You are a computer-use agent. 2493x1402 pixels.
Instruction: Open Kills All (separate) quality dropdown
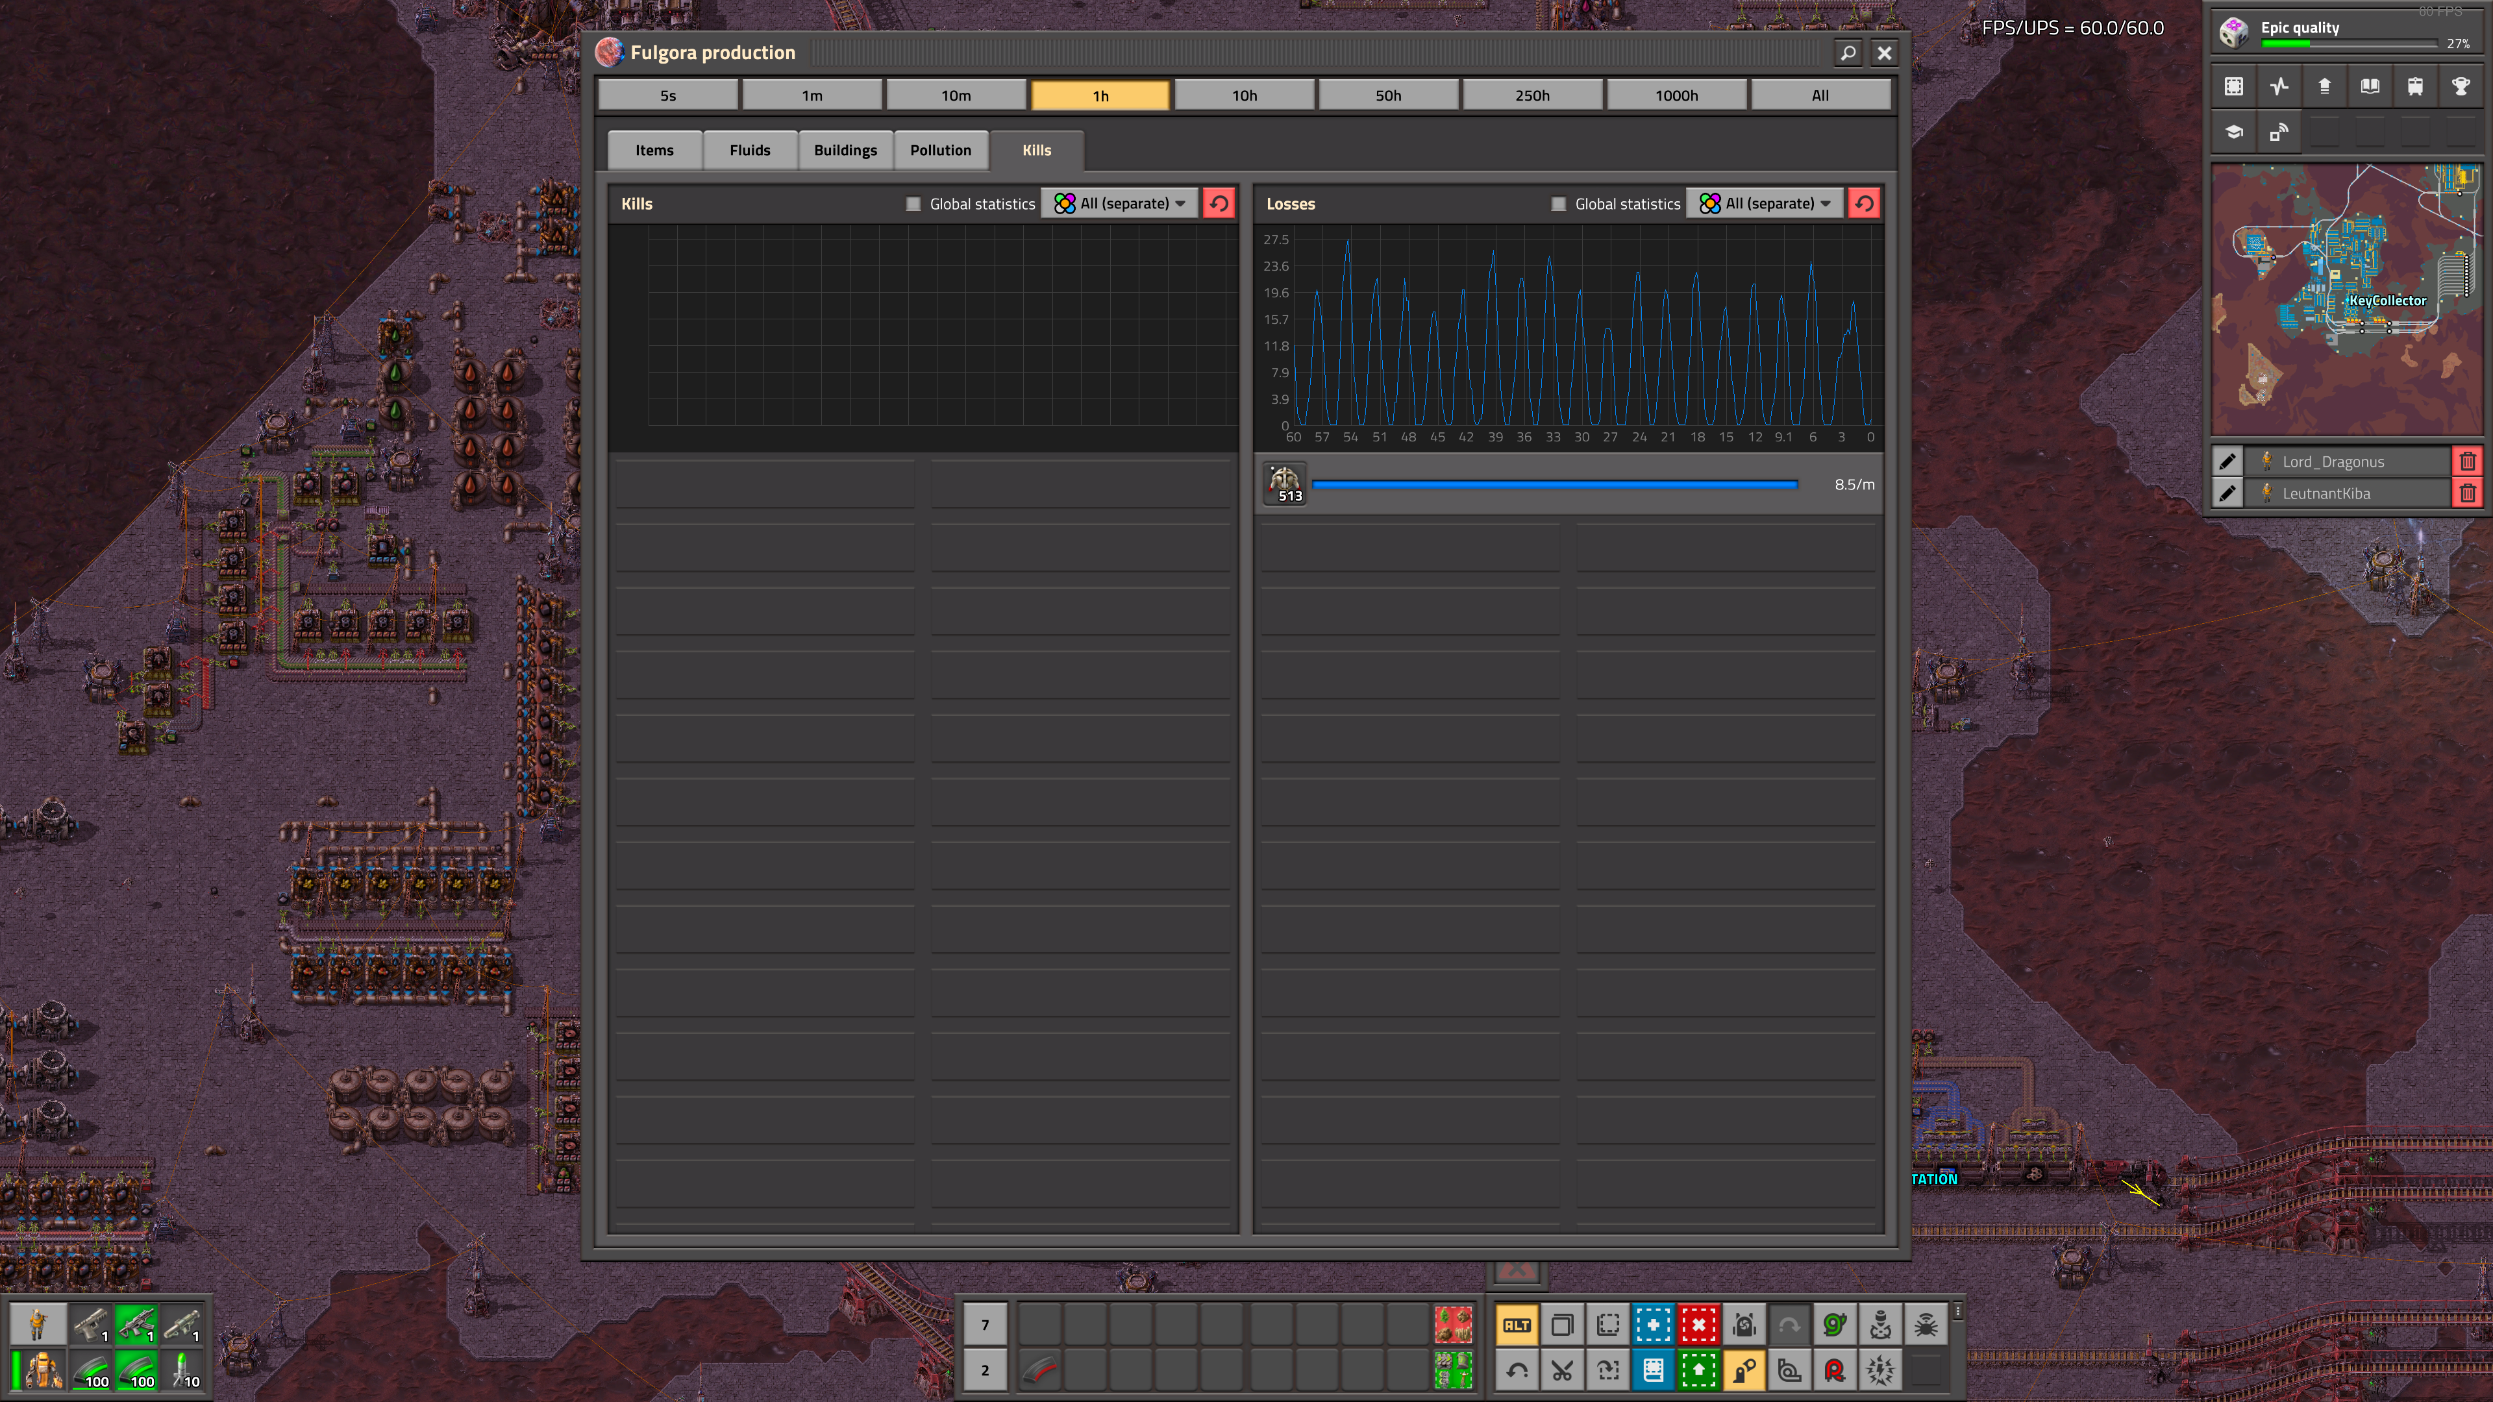pos(1120,204)
